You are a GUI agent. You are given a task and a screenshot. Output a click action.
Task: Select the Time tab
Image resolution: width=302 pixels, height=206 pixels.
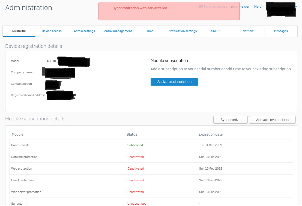click(150, 31)
